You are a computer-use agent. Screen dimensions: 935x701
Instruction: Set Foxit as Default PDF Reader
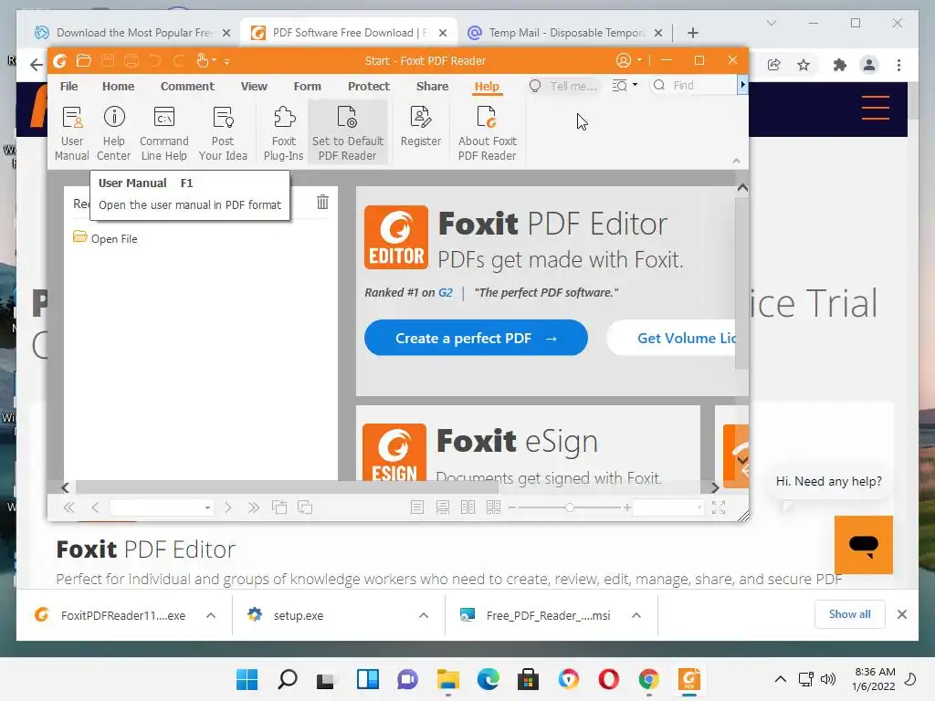pyautogui.click(x=348, y=132)
